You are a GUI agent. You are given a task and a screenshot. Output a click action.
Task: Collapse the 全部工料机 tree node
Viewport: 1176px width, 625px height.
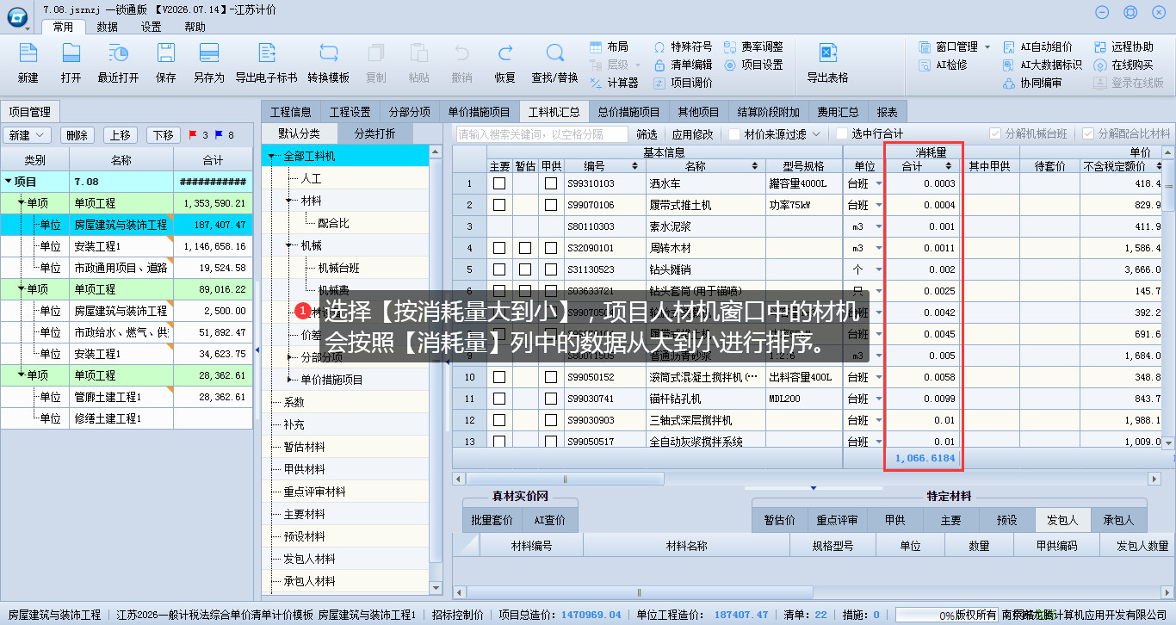(271, 157)
